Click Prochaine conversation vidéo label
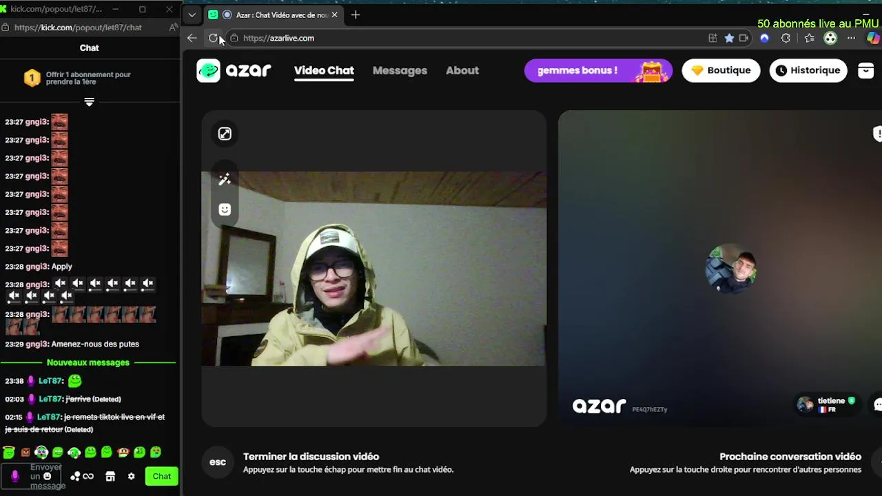The height and width of the screenshot is (496, 882). [x=790, y=457]
